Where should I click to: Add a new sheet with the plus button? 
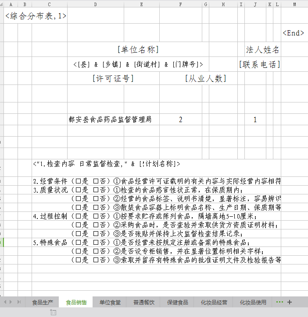click(290, 302)
